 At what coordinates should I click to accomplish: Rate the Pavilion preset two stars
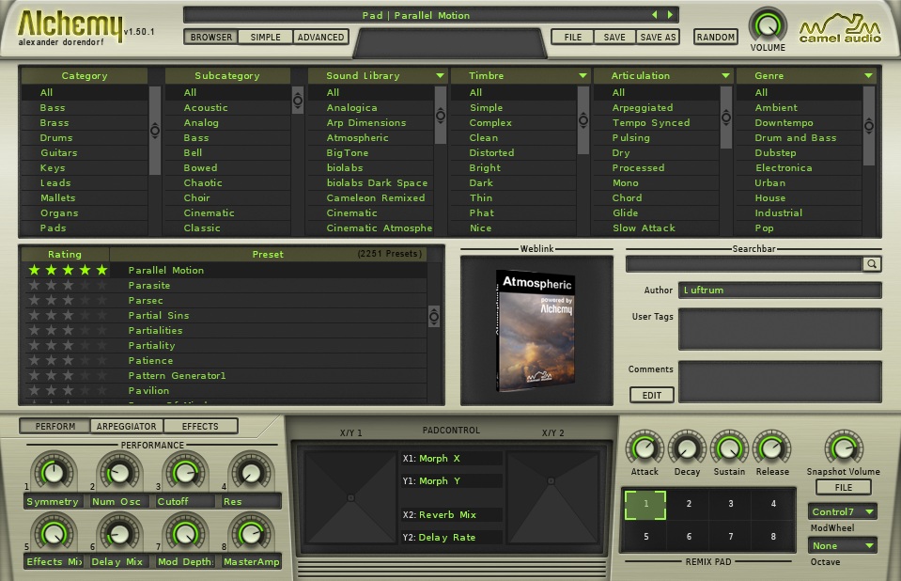click(51, 390)
